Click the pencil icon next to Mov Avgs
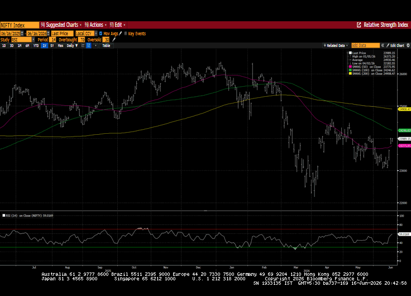This screenshot has height=296, width=411. pyautogui.click(x=121, y=34)
